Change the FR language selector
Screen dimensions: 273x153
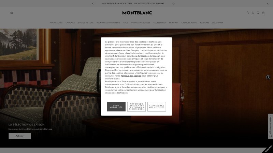[12, 13]
